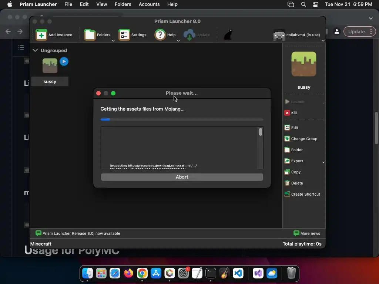Click the blue play badge on sussy
This screenshot has height=284, width=379.
coord(64,61)
